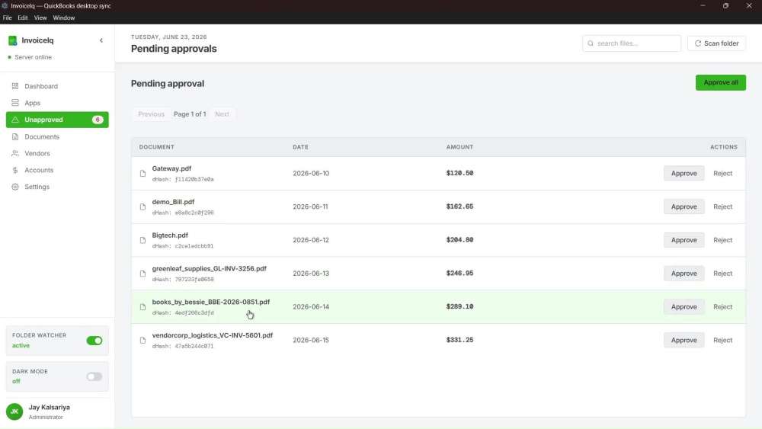
Task: Turn off the Folder Watcher switch
Action: (x=94, y=341)
